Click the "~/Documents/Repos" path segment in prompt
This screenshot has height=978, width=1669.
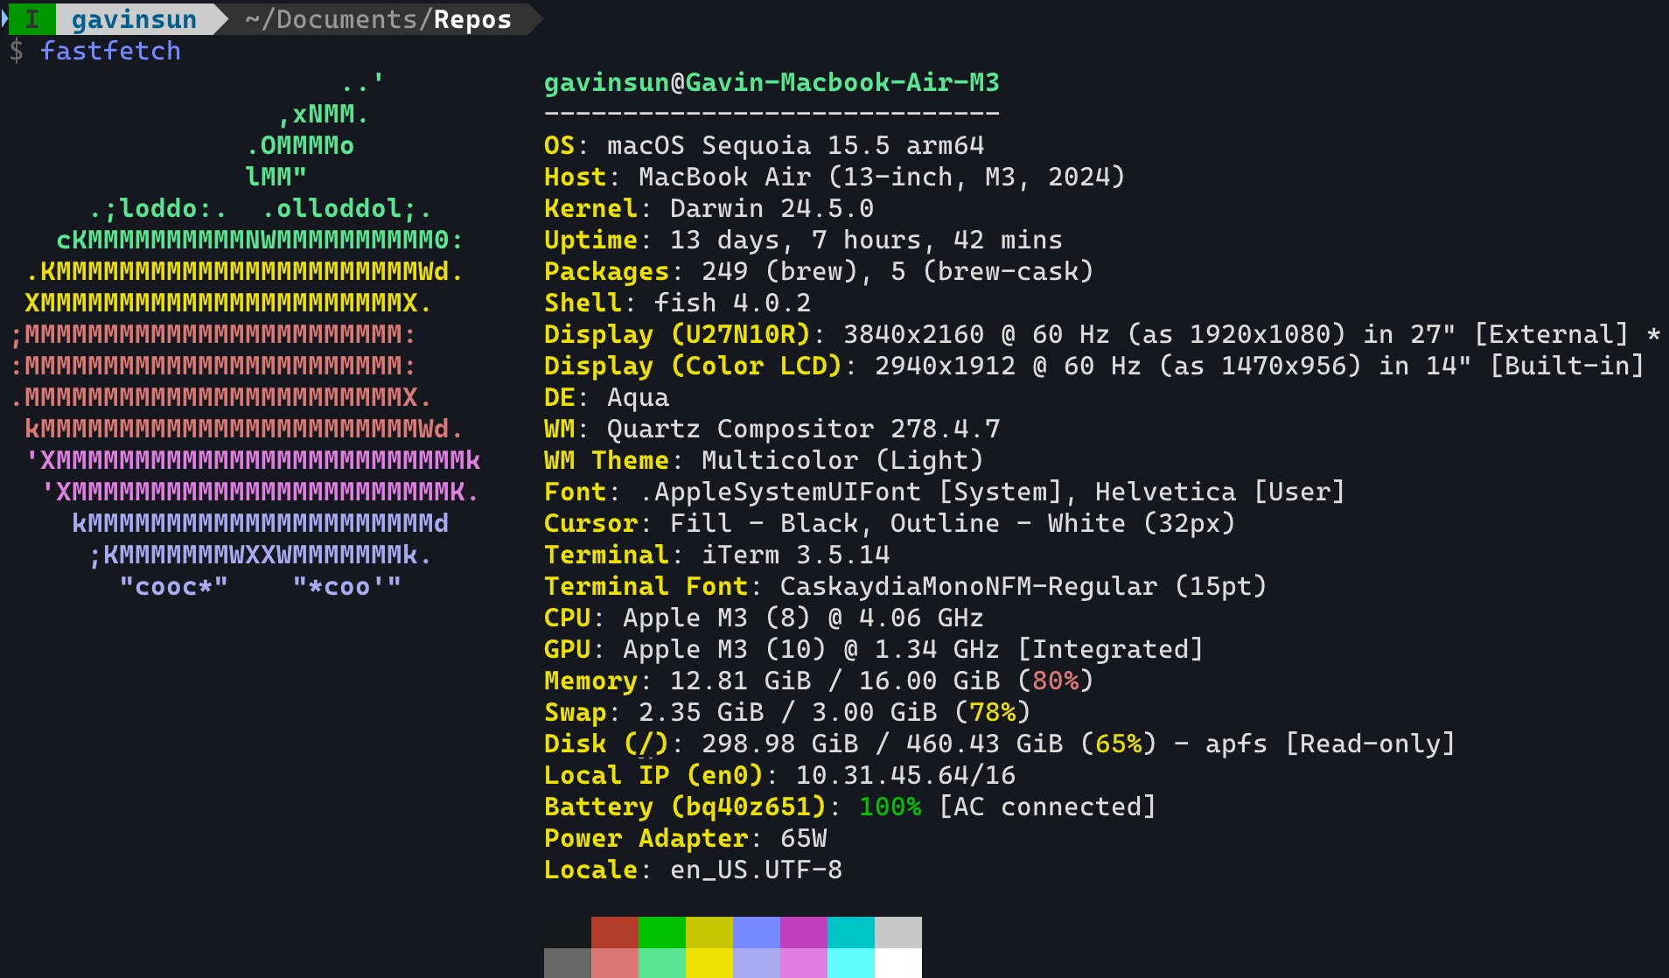click(x=378, y=19)
